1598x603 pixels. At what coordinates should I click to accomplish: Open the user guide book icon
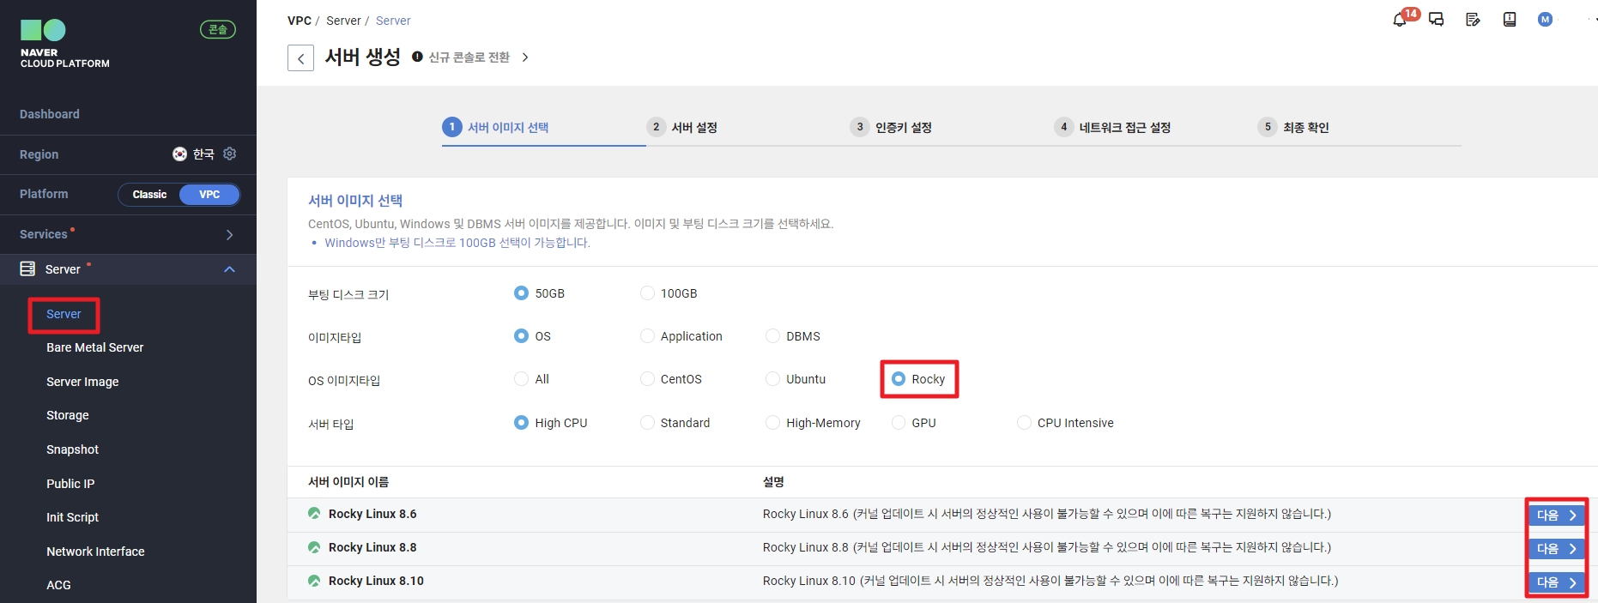point(1510,20)
